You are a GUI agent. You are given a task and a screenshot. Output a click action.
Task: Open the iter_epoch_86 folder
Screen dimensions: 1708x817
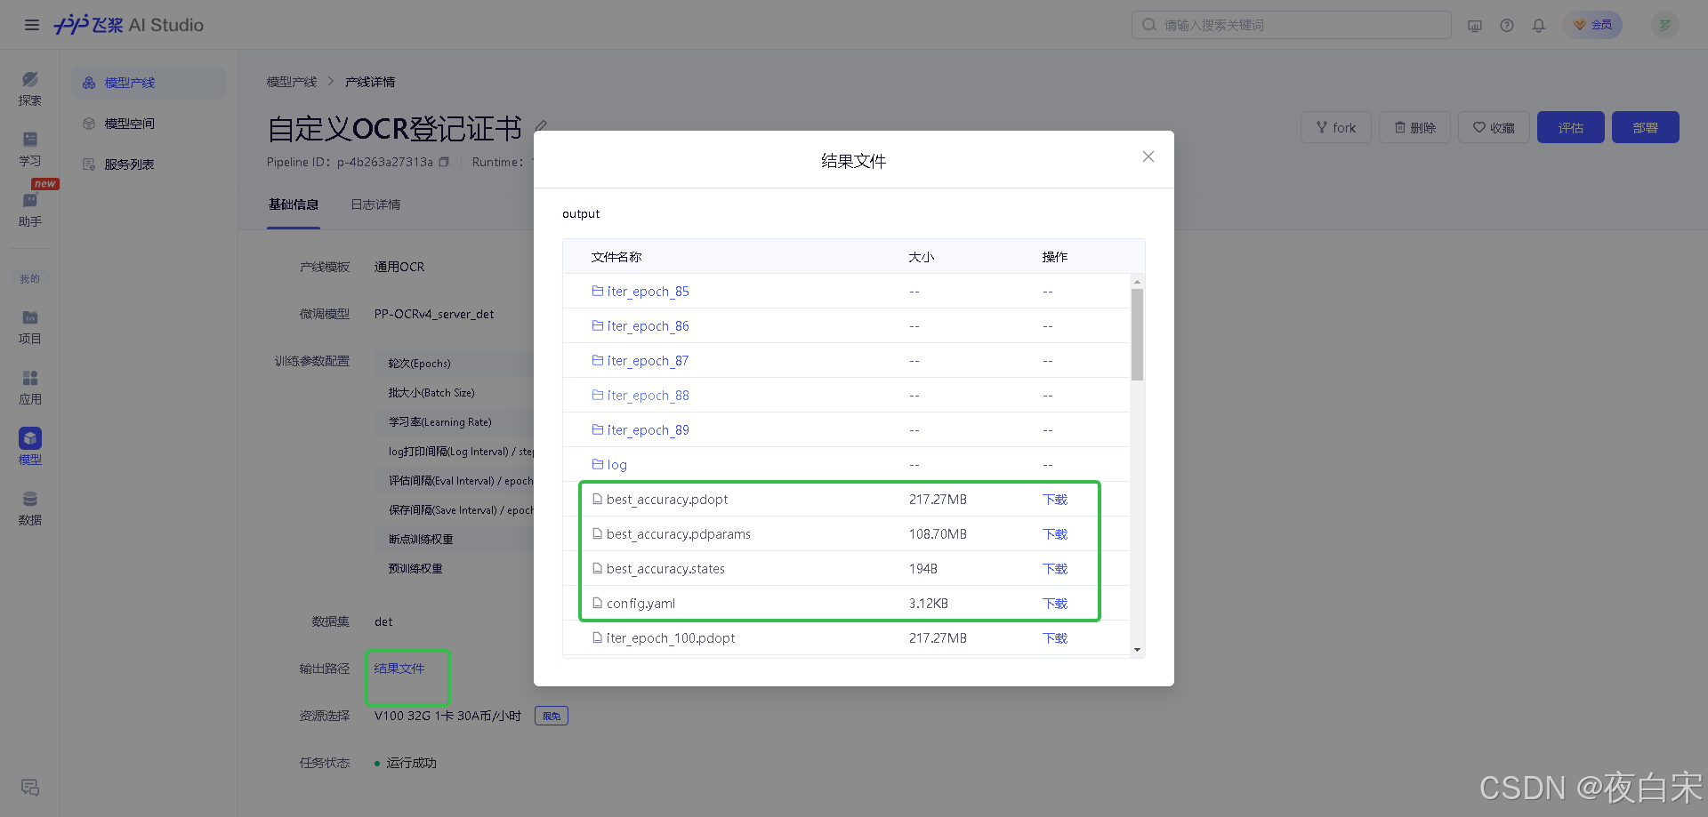pos(640,325)
